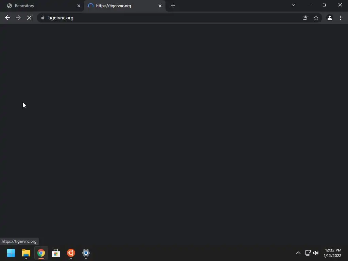
Task: Open the clock showing 12:32 PM
Action: click(332, 253)
